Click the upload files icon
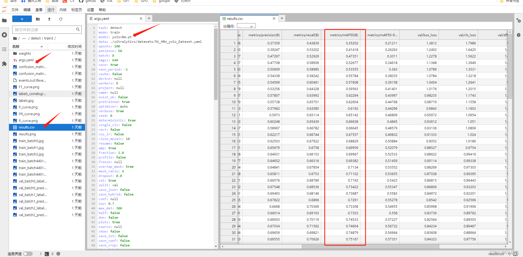The width and height of the screenshot is (523, 257). (49, 19)
